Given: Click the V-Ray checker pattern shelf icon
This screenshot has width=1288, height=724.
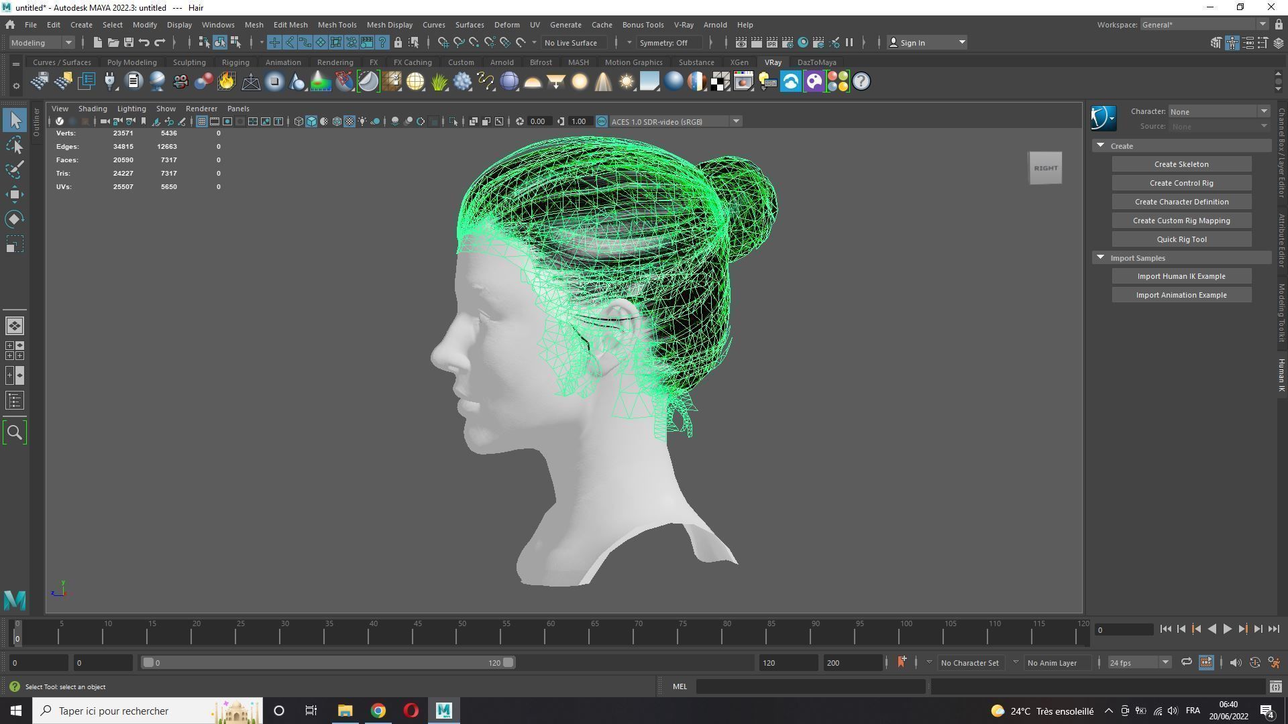Looking at the screenshot, I should coord(720,82).
